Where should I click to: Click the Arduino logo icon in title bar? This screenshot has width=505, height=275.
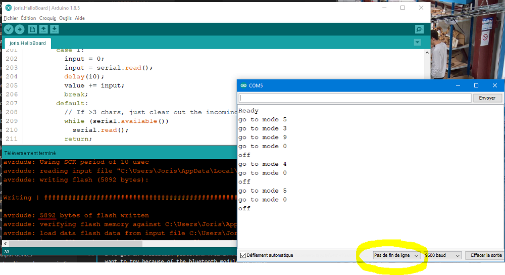pos(9,8)
